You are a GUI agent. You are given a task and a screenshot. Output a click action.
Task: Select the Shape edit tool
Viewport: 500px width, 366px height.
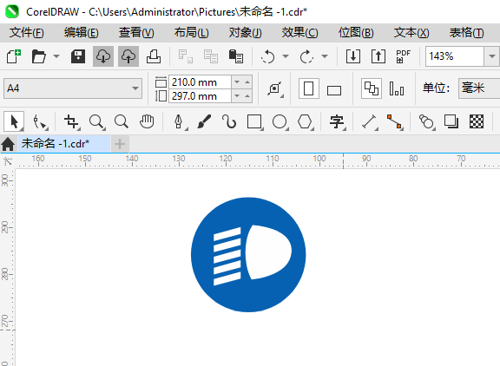pyautogui.click(x=40, y=121)
